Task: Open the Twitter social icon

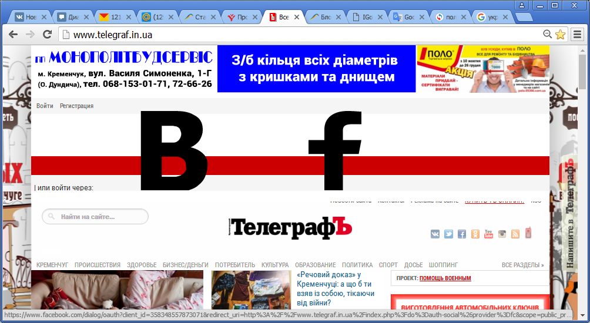Action: point(448,234)
